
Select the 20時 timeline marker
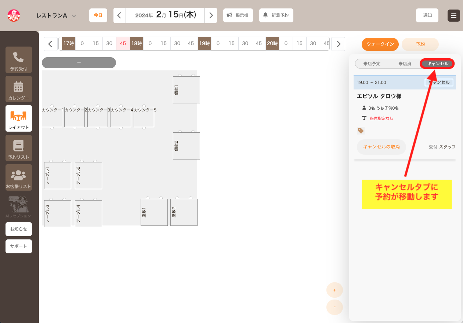point(272,43)
